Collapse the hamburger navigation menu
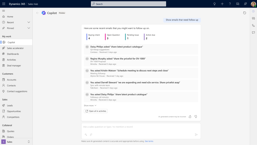 (x=4, y=11)
